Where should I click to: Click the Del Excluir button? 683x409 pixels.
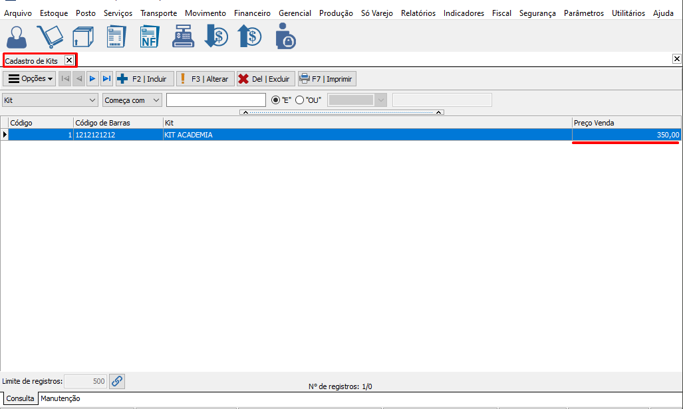pyautogui.click(x=265, y=79)
